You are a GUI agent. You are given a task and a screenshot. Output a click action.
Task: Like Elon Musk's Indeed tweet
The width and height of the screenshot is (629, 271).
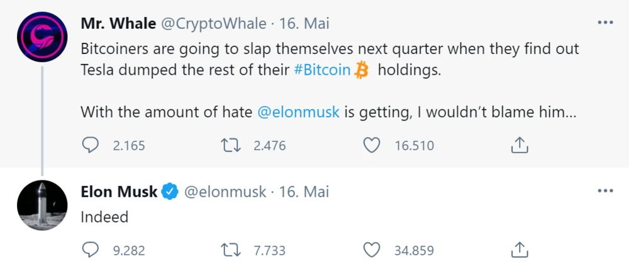[x=372, y=250]
